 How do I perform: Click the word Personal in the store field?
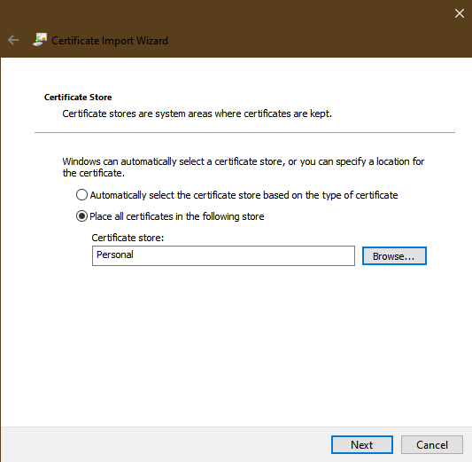tap(115, 254)
